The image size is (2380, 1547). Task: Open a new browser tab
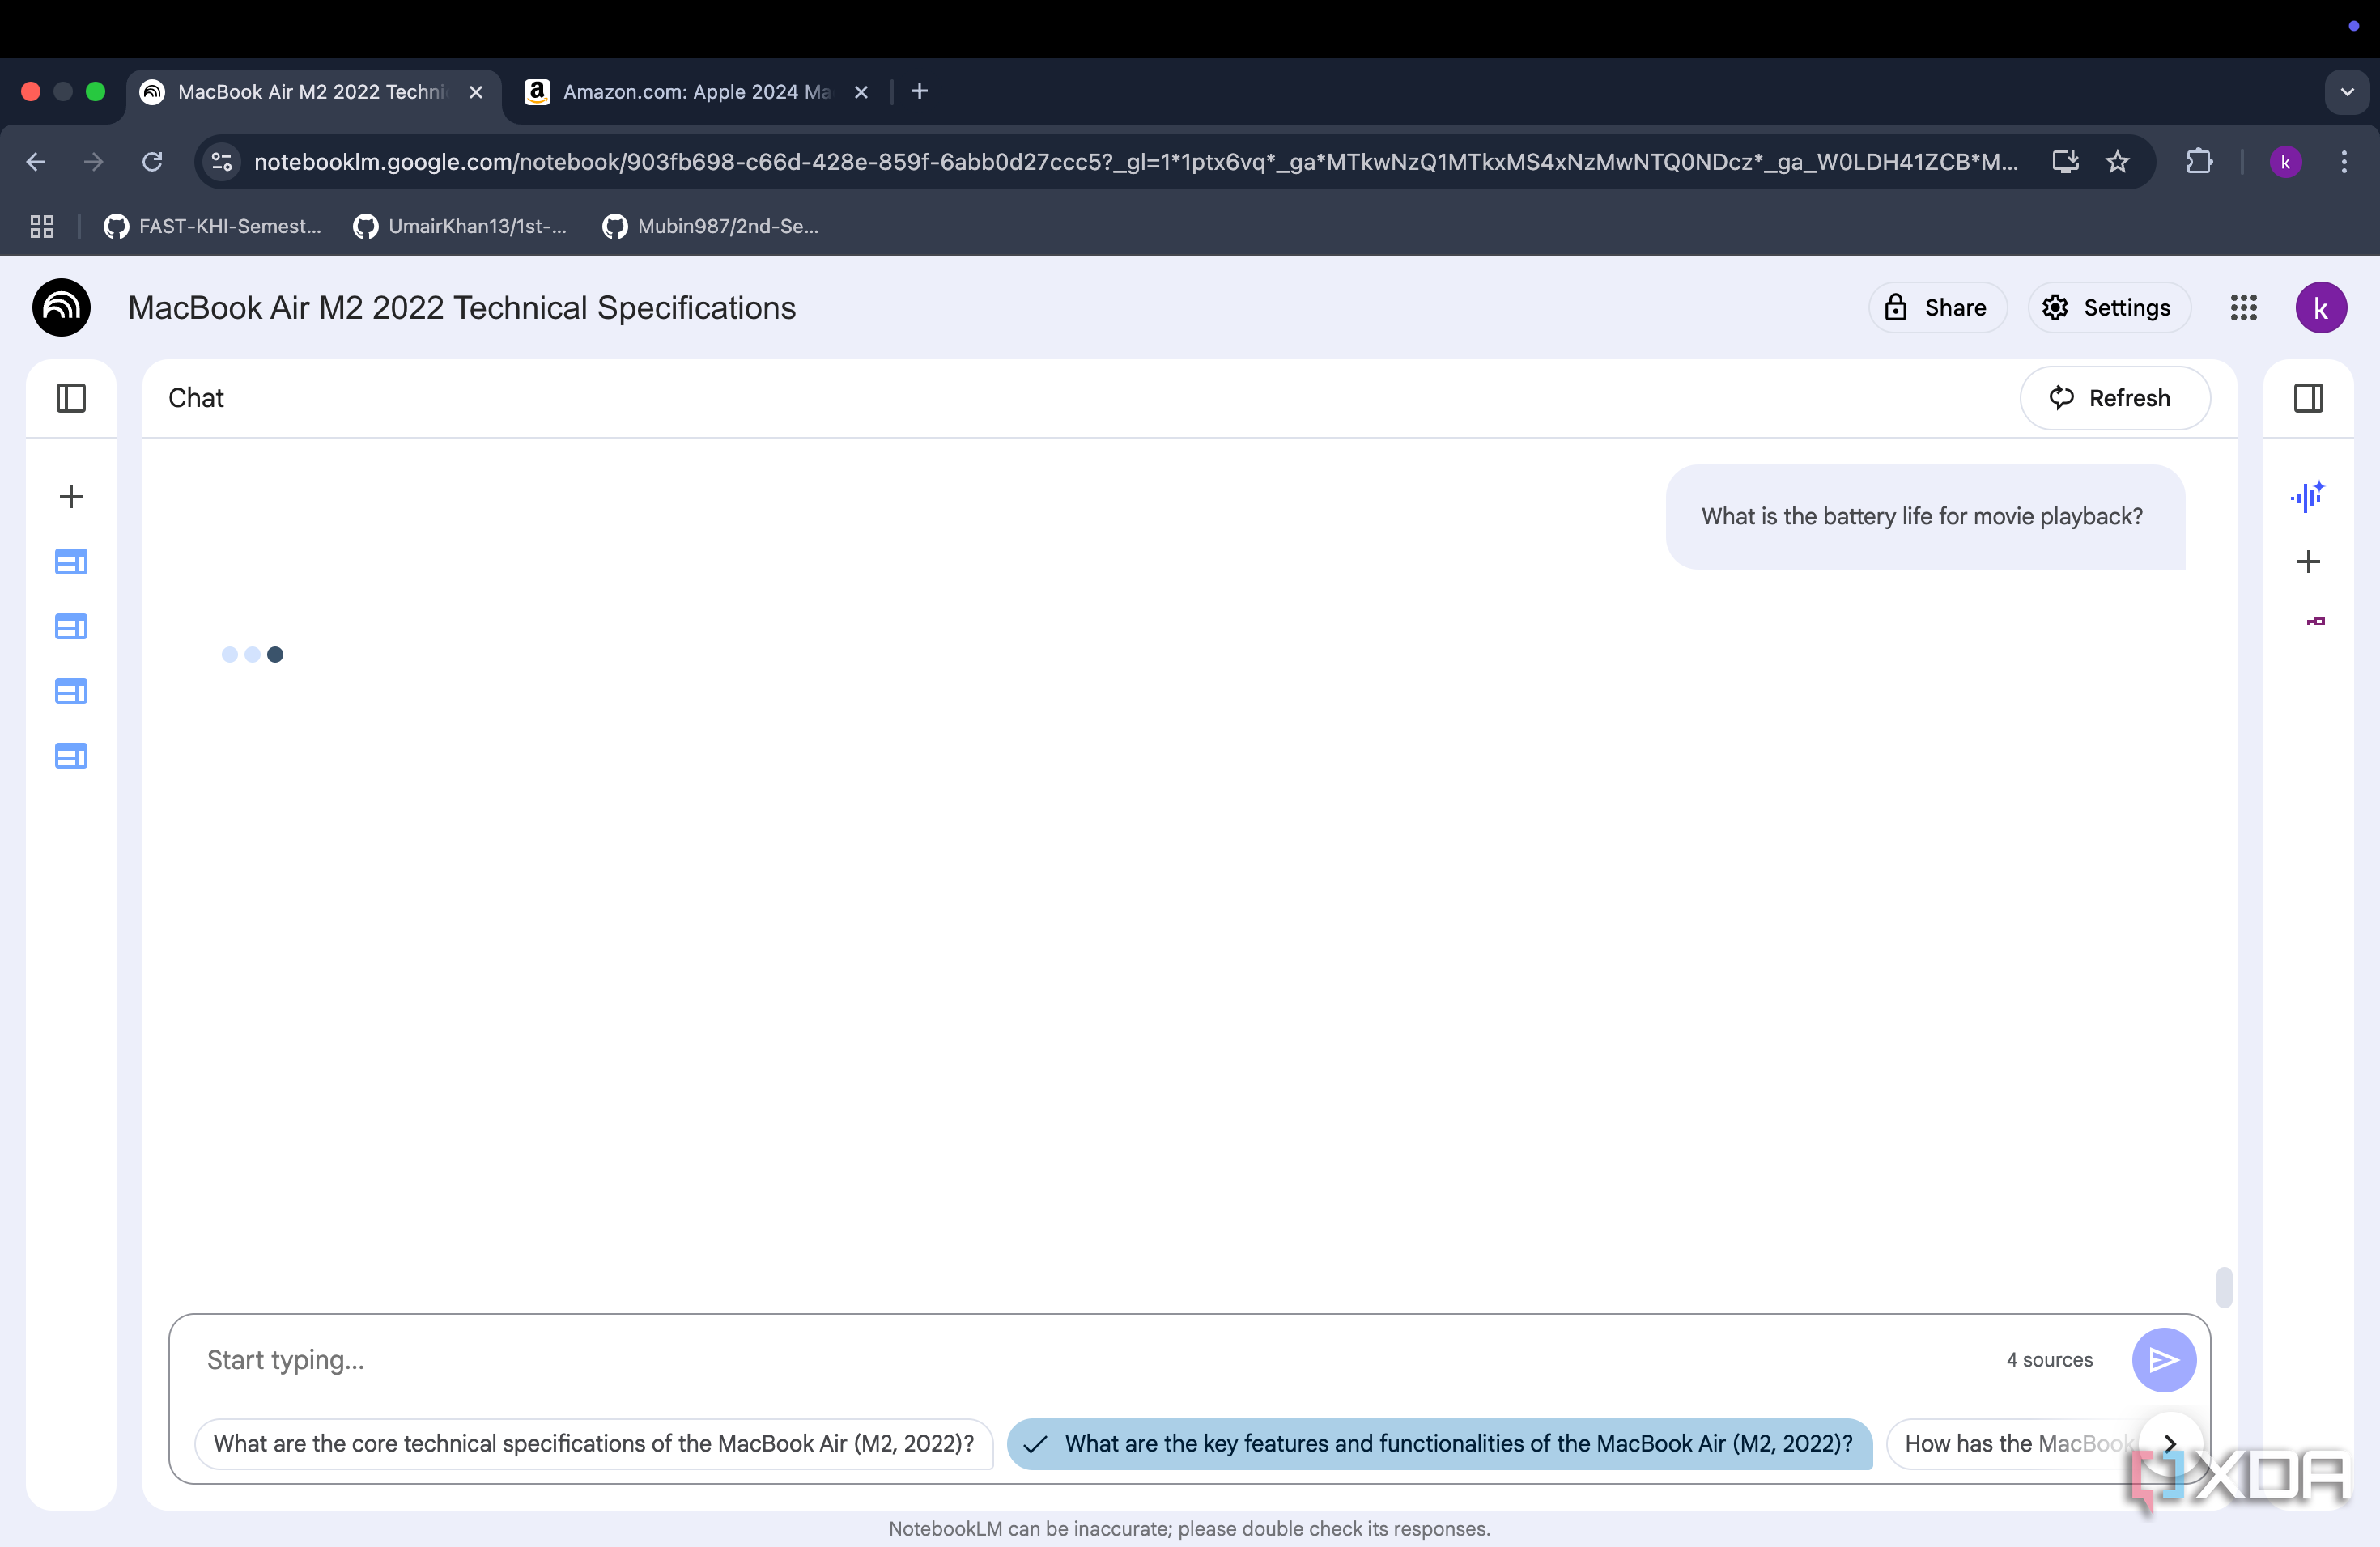point(919,92)
